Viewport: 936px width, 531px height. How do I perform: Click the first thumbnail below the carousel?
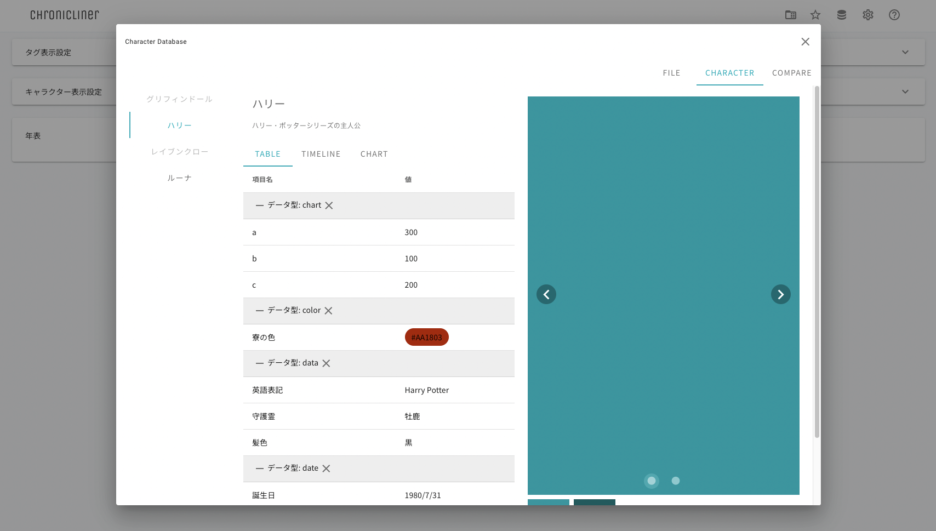coord(549,502)
